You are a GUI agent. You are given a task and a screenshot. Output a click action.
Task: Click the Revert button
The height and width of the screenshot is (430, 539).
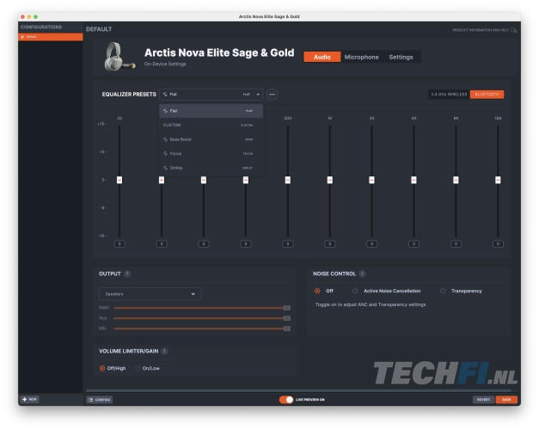[x=483, y=400]
